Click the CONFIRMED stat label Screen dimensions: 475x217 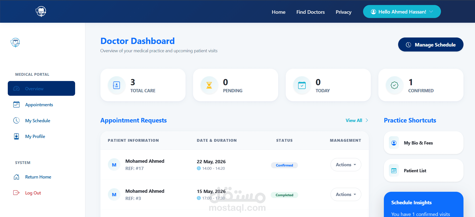tap(421, 91)
